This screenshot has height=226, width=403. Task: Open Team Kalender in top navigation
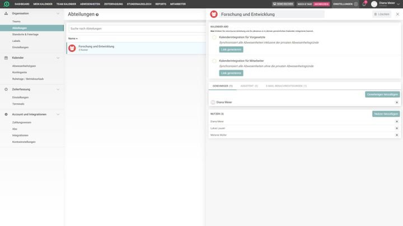tap(66, 4)
